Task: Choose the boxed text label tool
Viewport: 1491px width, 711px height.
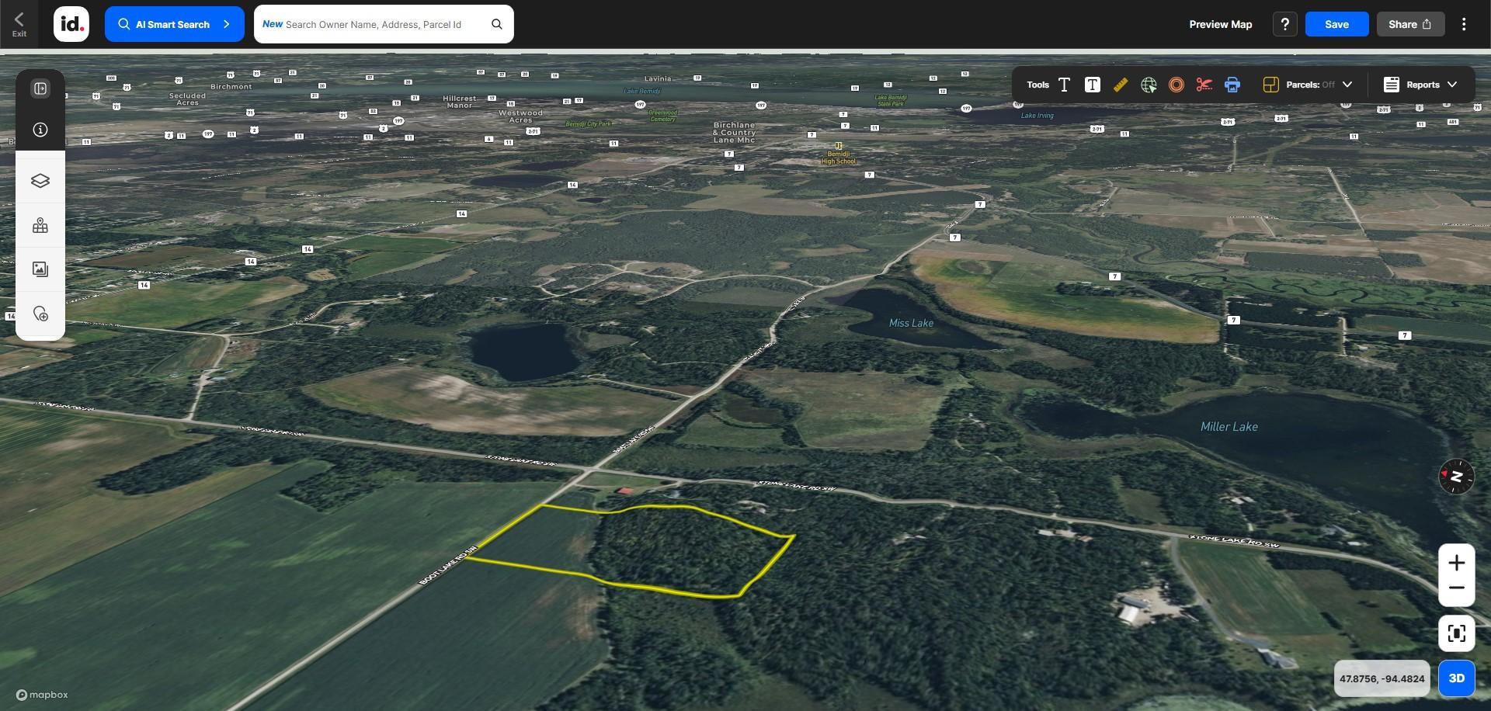Action: [x=1092, y=85]
